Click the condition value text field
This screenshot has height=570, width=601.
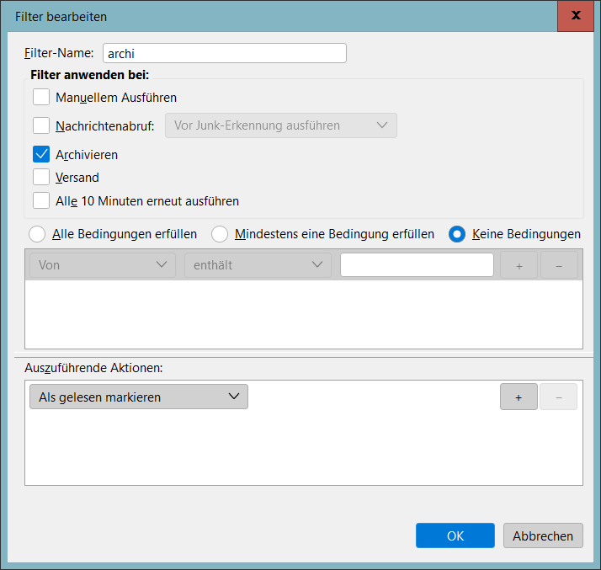[x=417, y=265]
